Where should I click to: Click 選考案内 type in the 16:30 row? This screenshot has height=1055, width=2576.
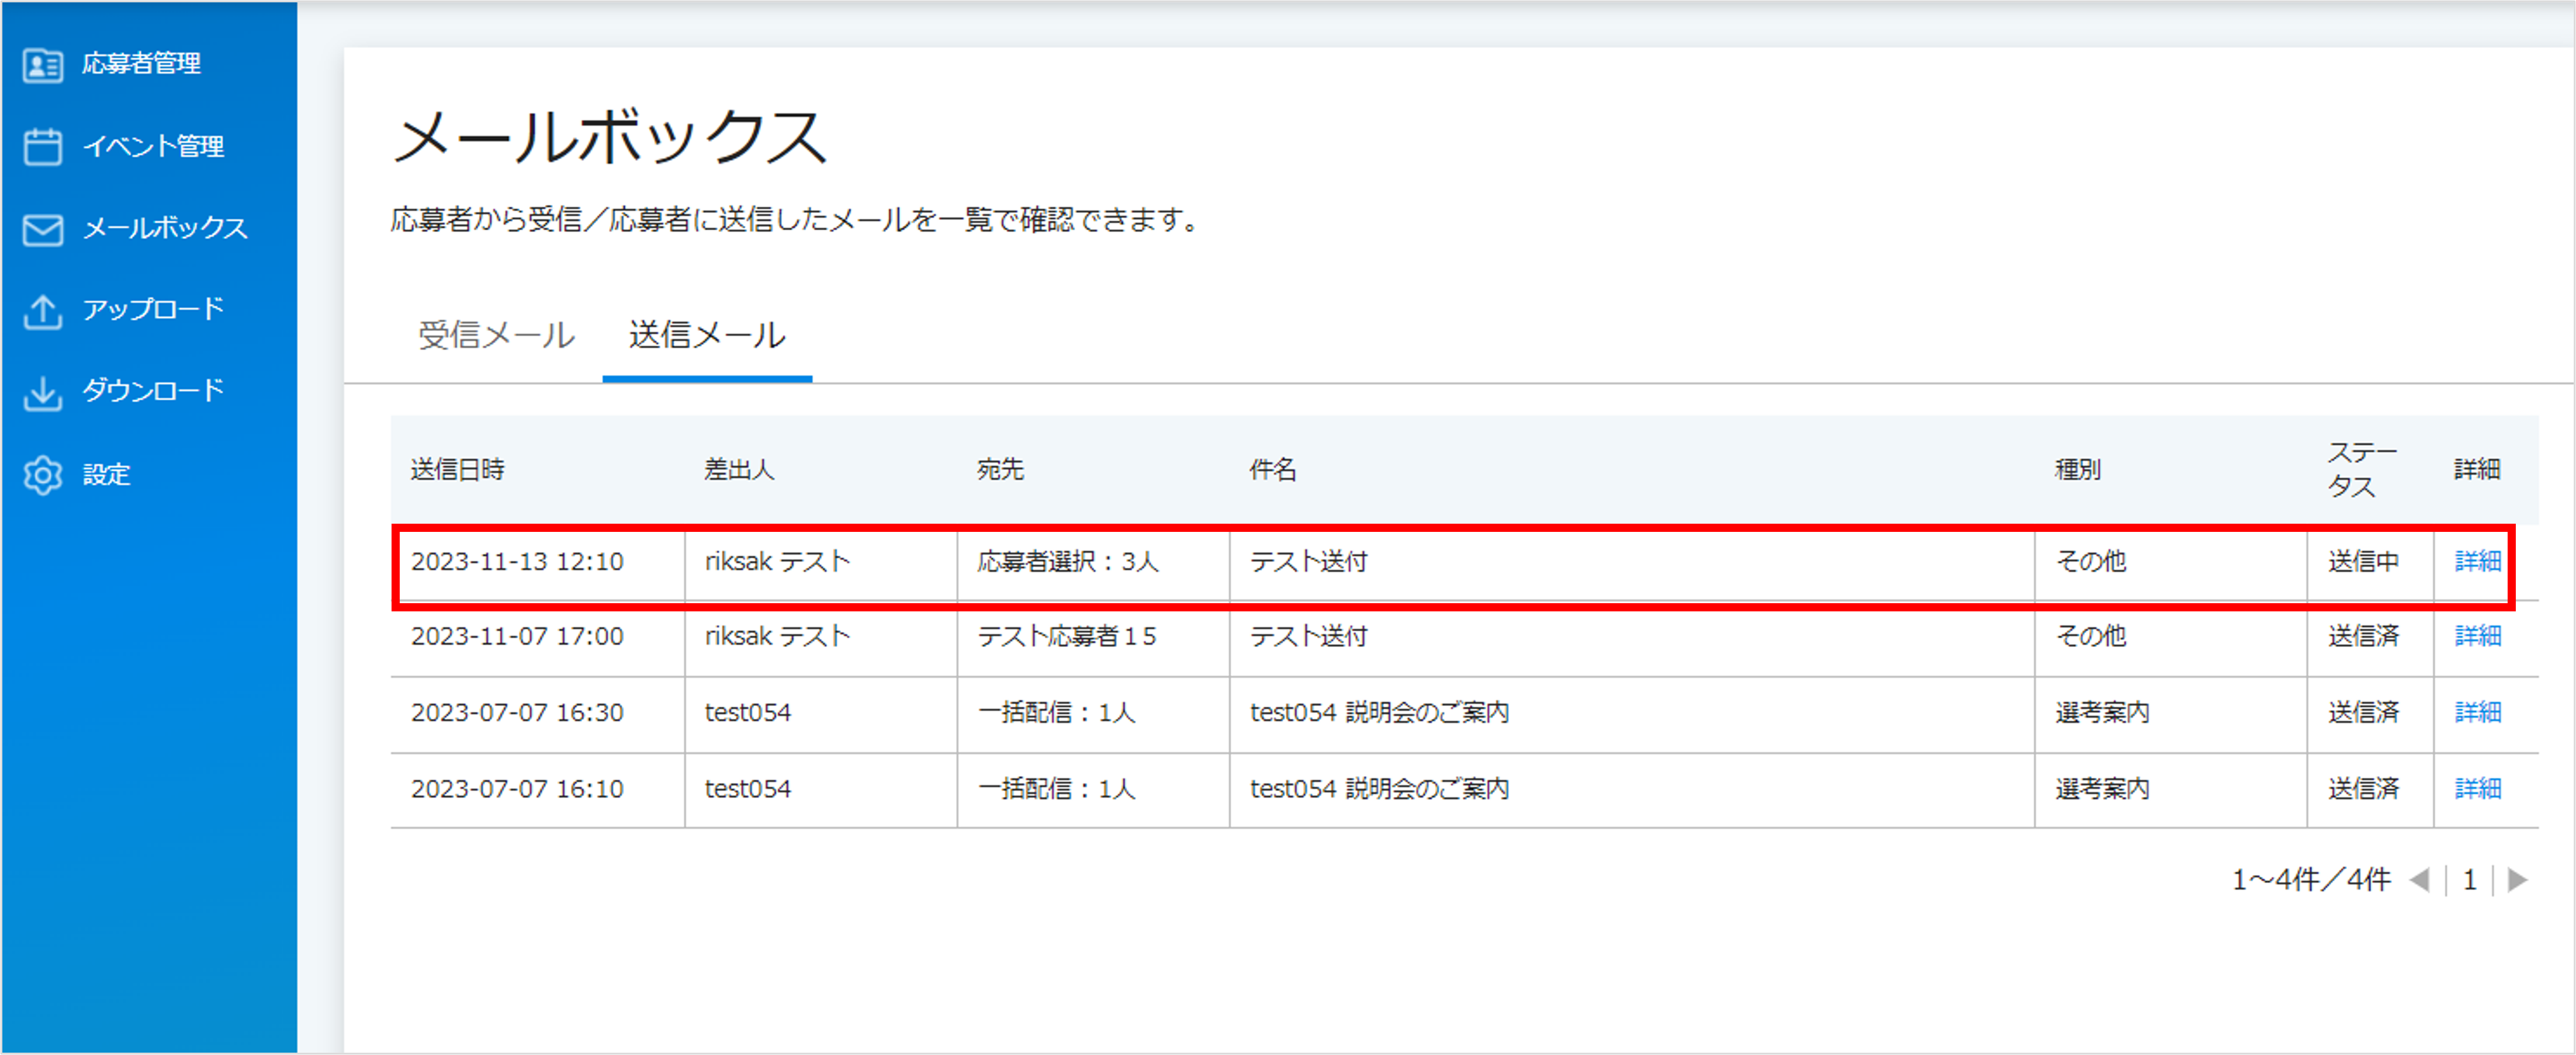[2101, 712]
